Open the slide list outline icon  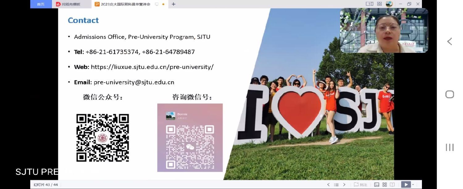336,185
